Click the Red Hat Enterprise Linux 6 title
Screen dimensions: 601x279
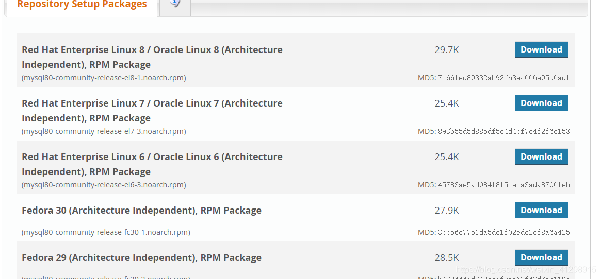[152, 164]
